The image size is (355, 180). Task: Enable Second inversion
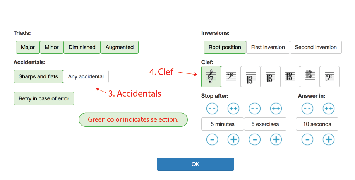tap(316, 47)
